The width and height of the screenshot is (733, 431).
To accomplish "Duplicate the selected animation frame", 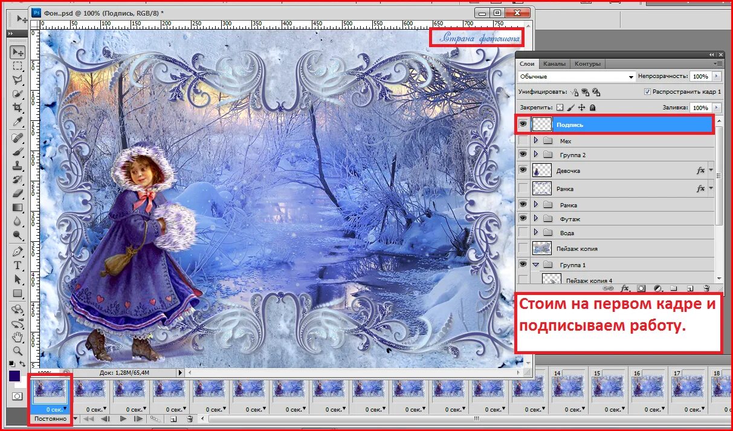I will [173, 418].
